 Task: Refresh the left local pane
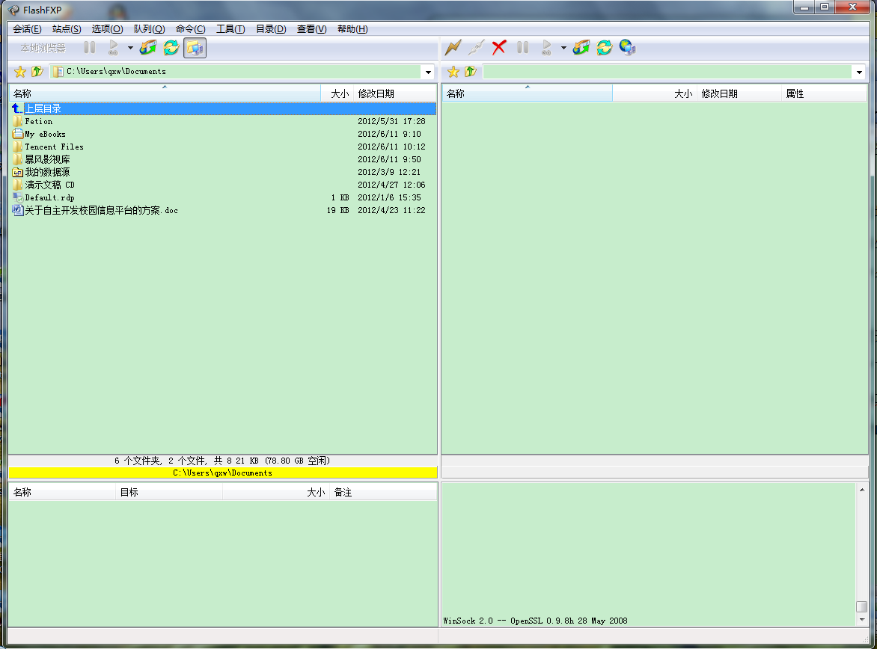171,48
